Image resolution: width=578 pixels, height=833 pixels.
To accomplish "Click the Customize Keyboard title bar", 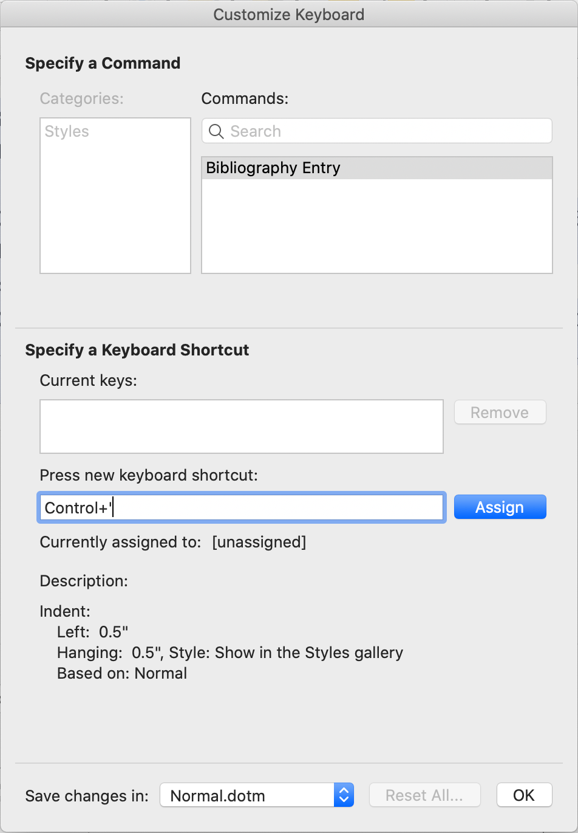I will [x=289, y=14].
